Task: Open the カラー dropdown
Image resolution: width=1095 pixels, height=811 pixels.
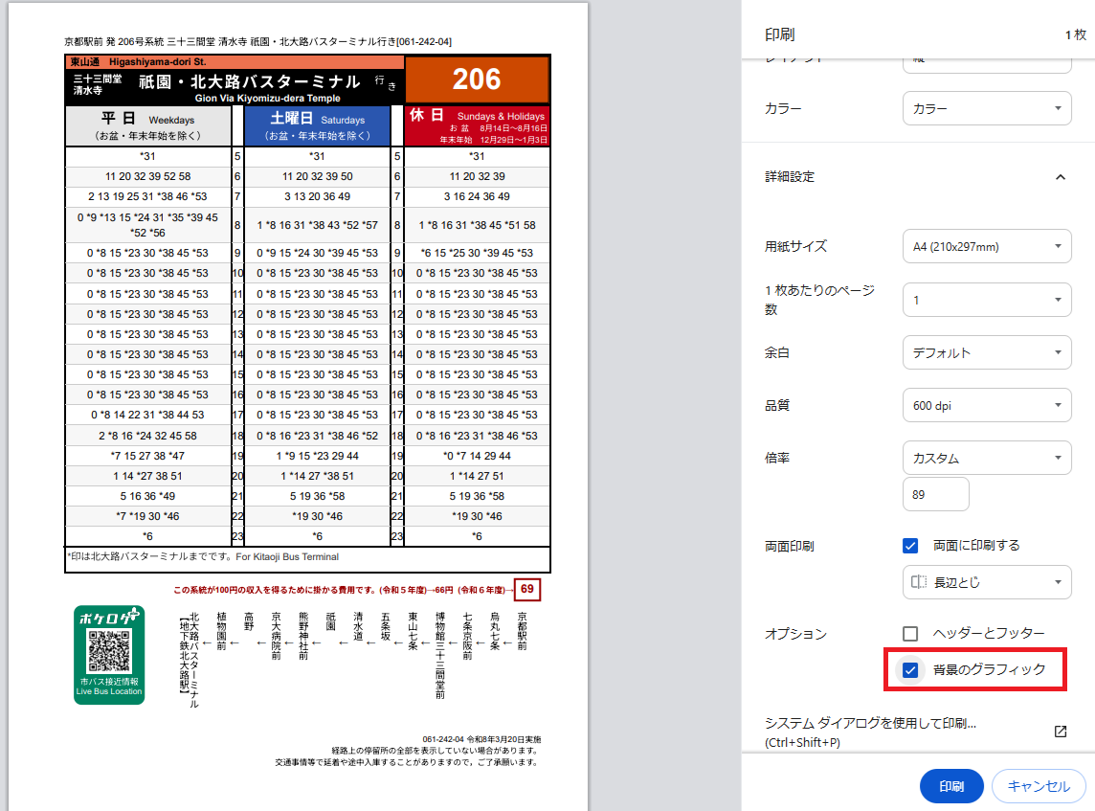Action: point(987,108)
